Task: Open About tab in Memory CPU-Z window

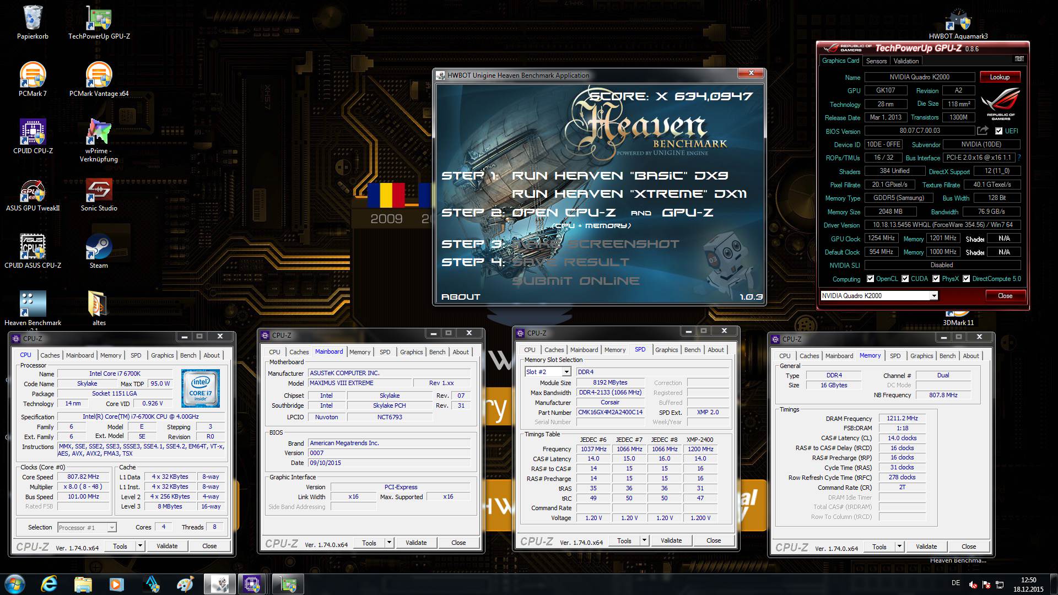Action: point(971,356)
